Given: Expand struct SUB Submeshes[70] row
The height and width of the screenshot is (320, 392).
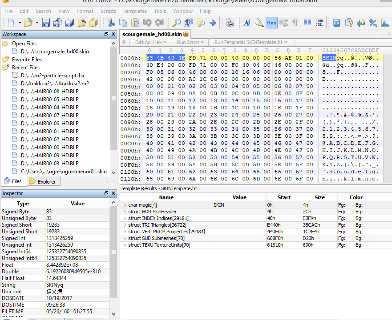Looking at the screenshot, I should coord(125,239).
